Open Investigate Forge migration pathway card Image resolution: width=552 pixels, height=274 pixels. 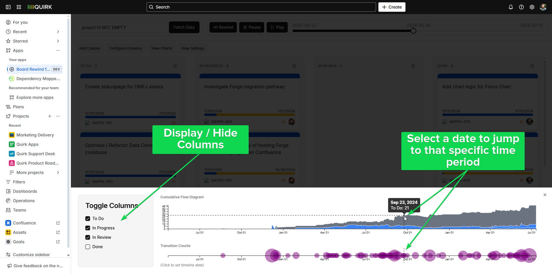coord(250,102)
